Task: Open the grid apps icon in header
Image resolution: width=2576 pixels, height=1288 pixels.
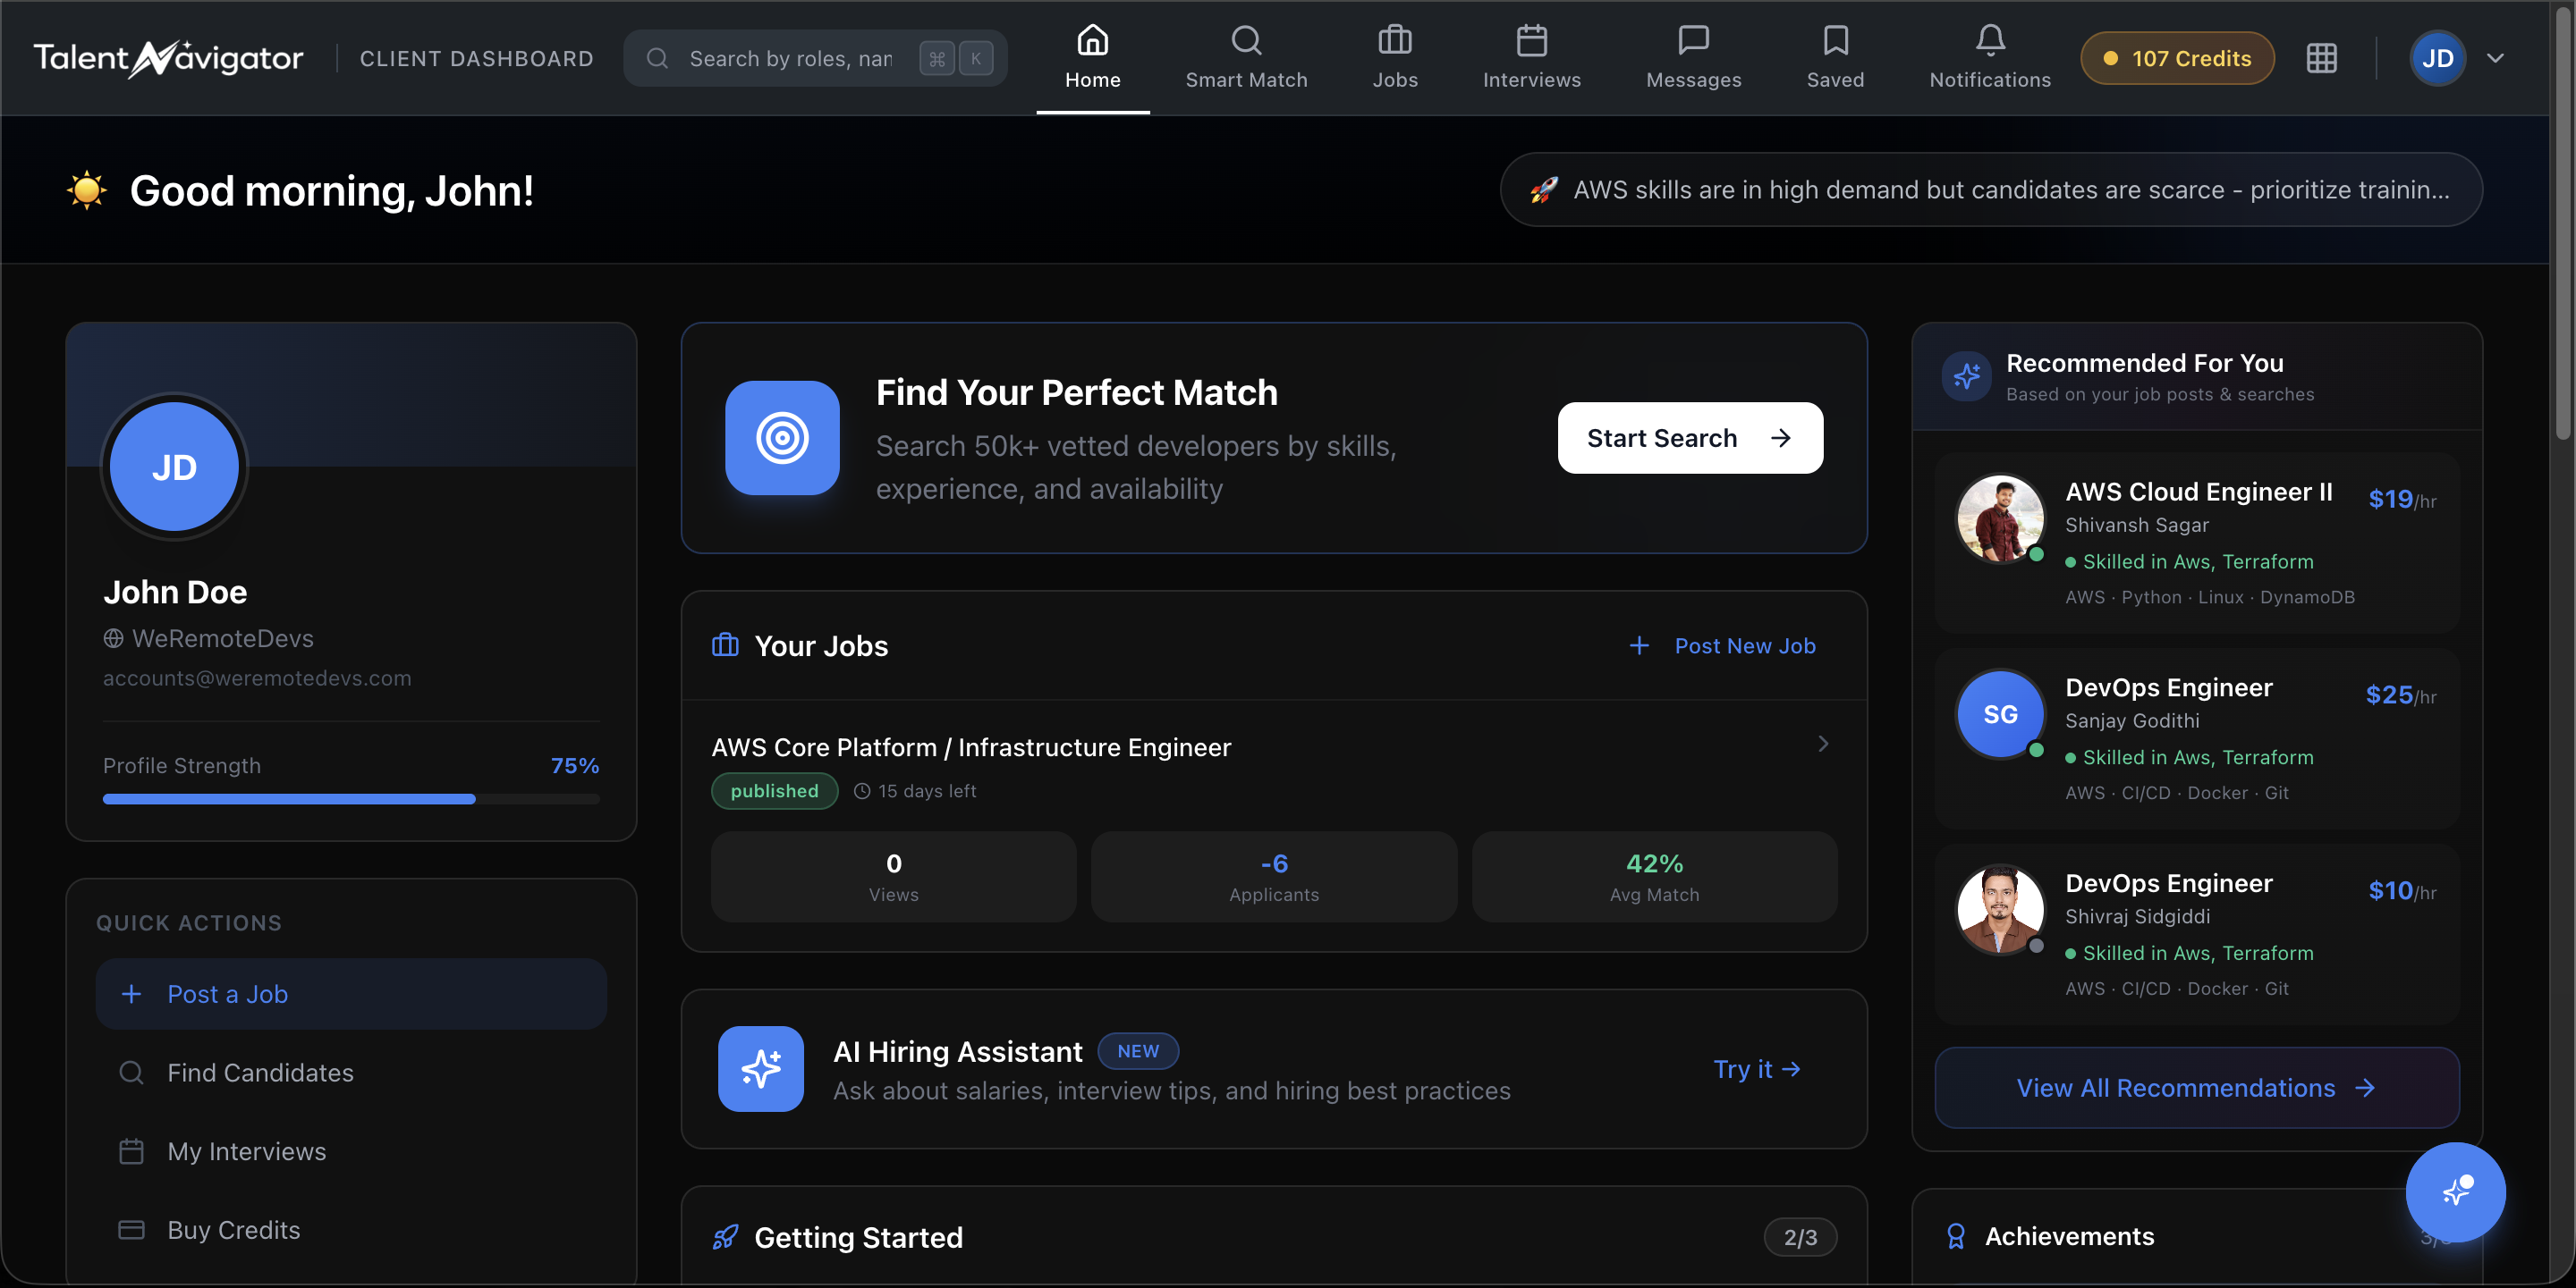Action: click(2321, 58)
